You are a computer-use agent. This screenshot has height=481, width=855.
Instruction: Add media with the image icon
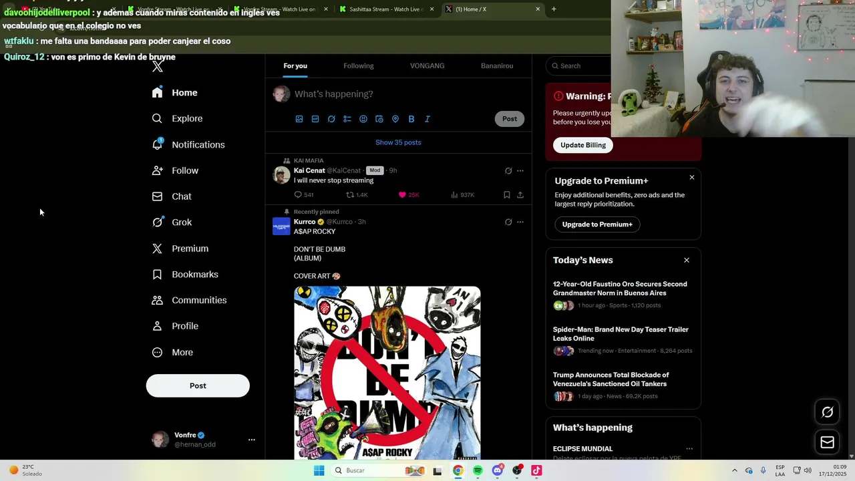[x=299, y=119]
